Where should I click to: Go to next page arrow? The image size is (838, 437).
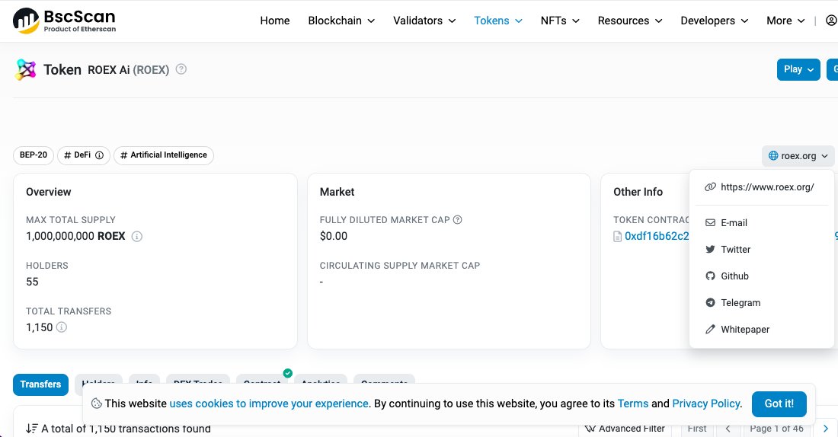(x=825, y=429)
